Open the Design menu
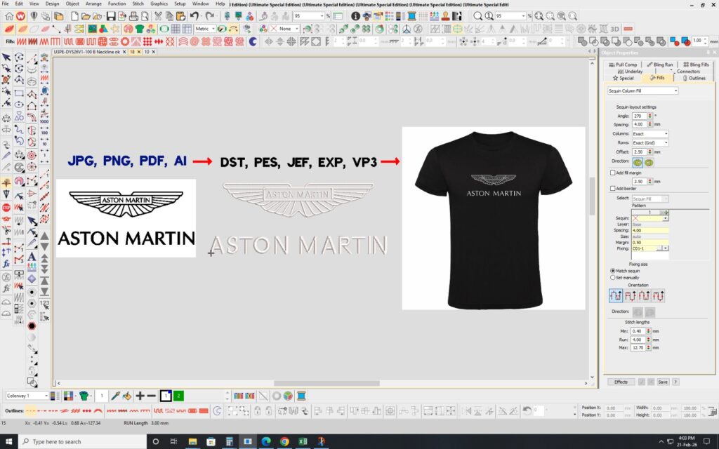719x449 pixels. tap(52, 4)
